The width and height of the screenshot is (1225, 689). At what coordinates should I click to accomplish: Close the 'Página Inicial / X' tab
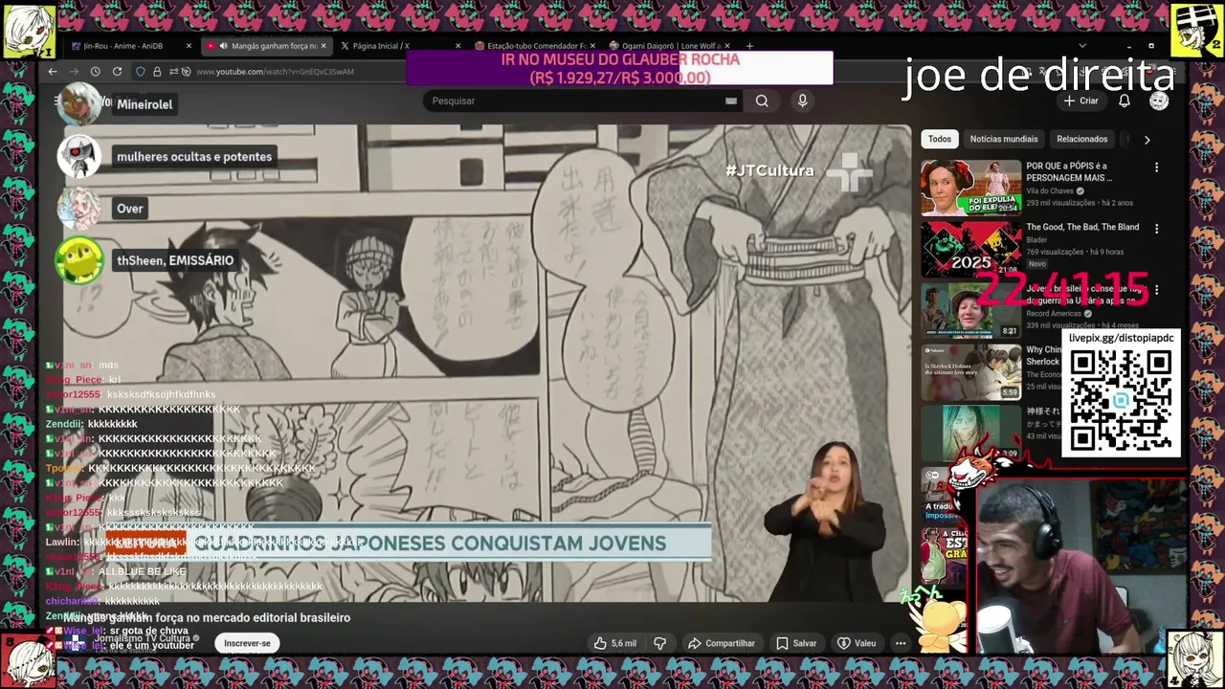(x=457, y=46)
